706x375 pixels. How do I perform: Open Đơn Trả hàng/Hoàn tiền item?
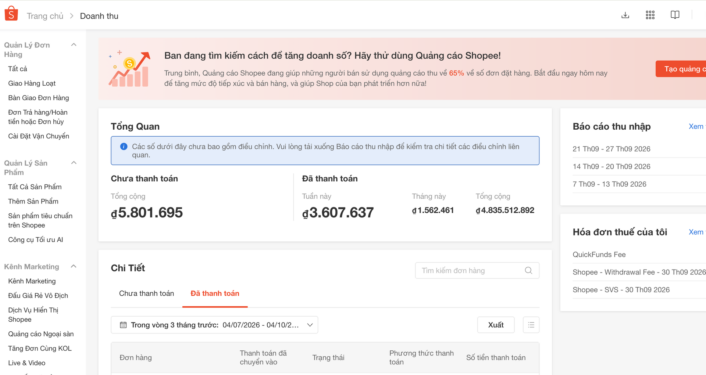(x=38, y=117)
